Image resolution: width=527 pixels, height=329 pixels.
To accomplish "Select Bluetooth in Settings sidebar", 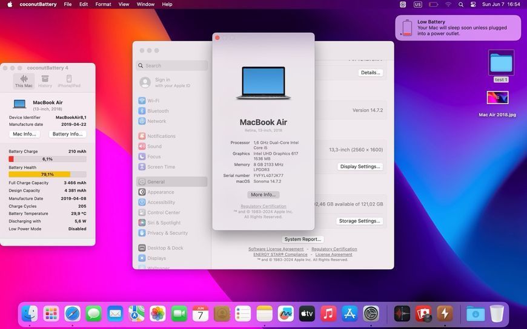I will (x=154, y=111).
